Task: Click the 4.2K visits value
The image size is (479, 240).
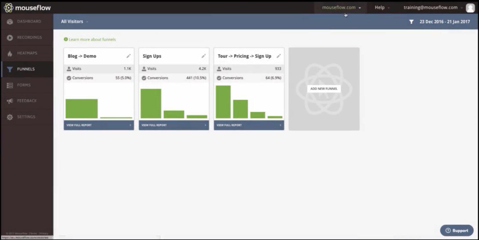Action: [x=202, y=69]
